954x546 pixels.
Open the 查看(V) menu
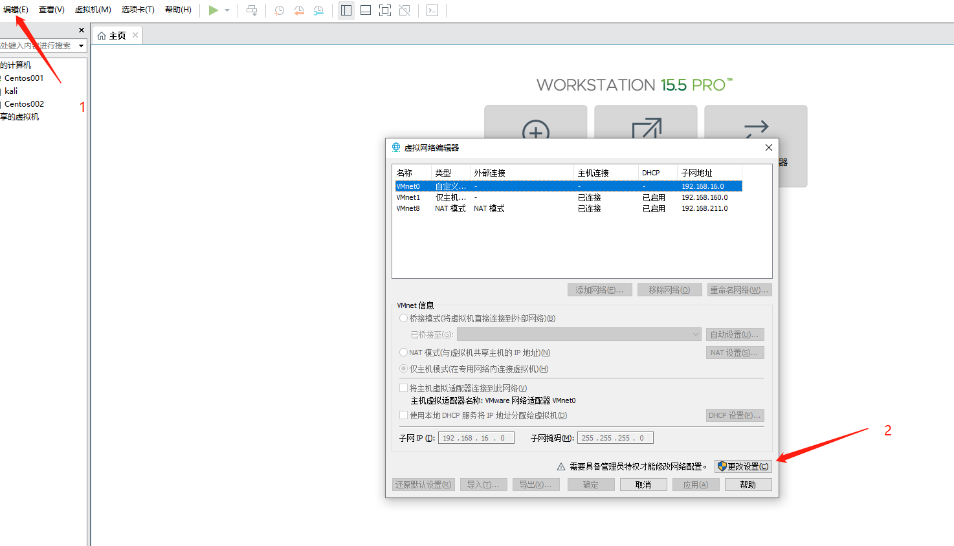pos(52,10)
